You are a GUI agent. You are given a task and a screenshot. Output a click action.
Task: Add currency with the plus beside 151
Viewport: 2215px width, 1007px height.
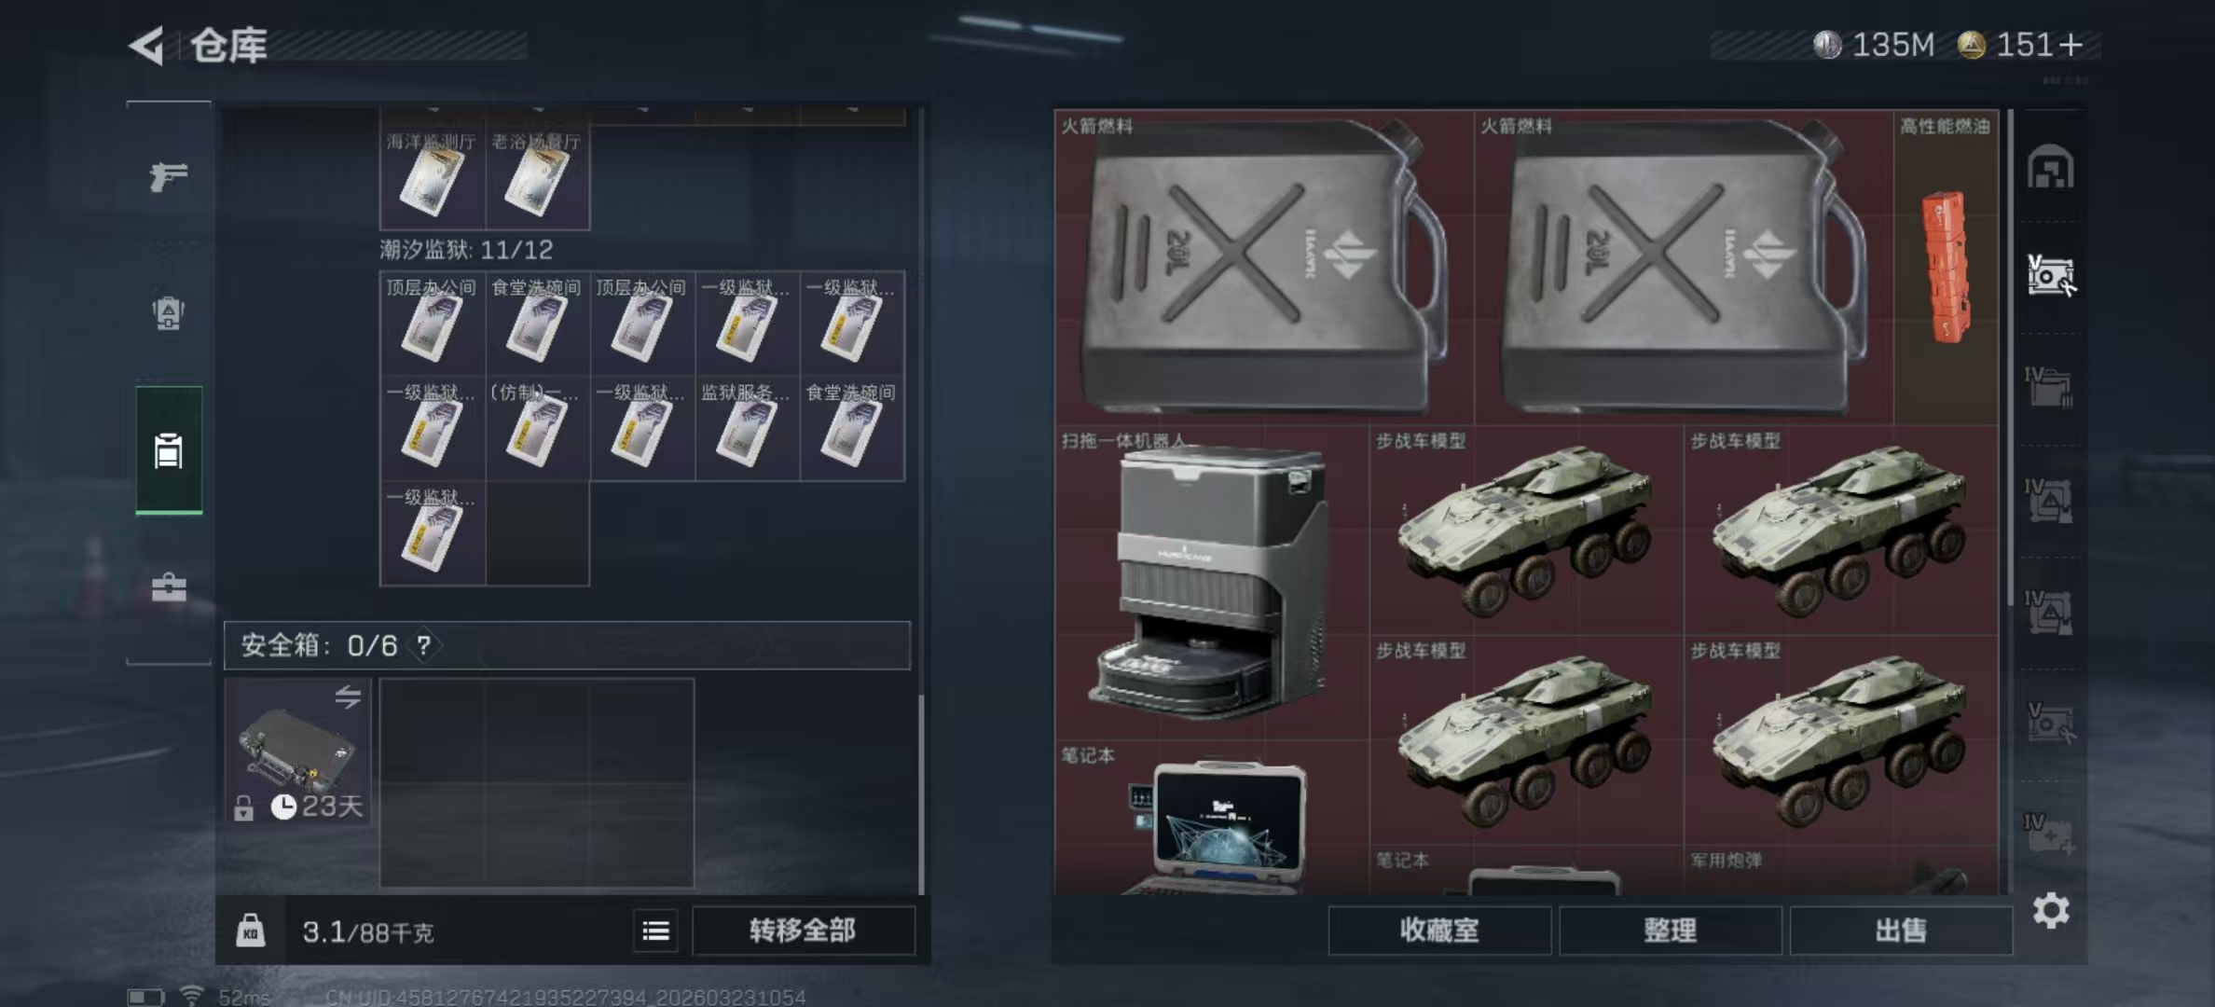point(2071,45)
